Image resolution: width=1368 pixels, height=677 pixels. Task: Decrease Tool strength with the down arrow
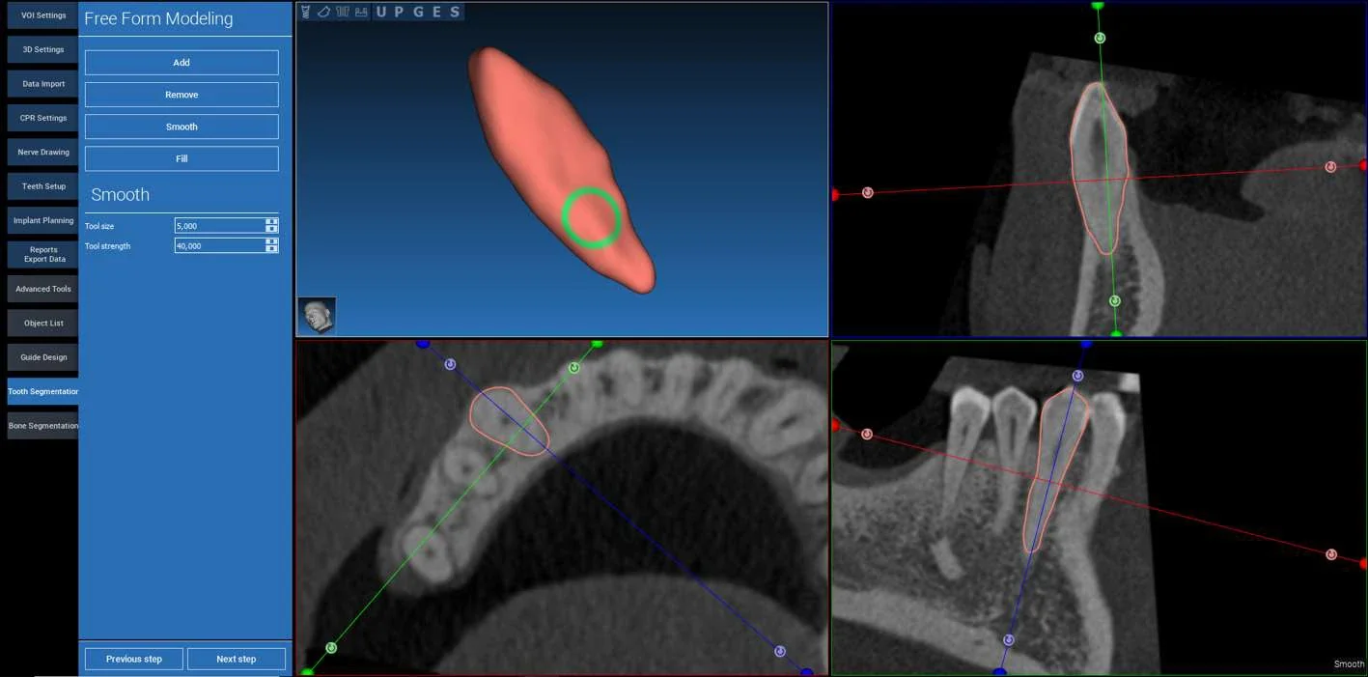pyautogui.click(x=272, y=249)
